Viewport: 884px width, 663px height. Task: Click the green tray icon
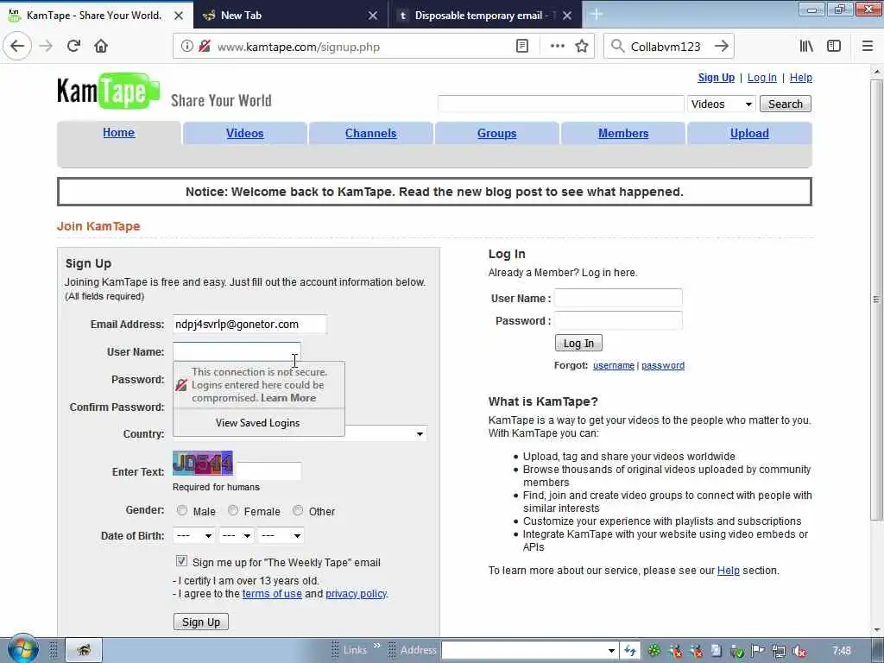654,651
